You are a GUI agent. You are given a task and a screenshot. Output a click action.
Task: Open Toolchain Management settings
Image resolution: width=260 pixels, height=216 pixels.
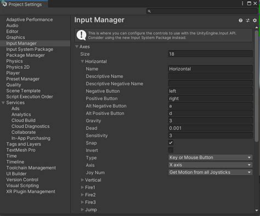click(31, 168)
